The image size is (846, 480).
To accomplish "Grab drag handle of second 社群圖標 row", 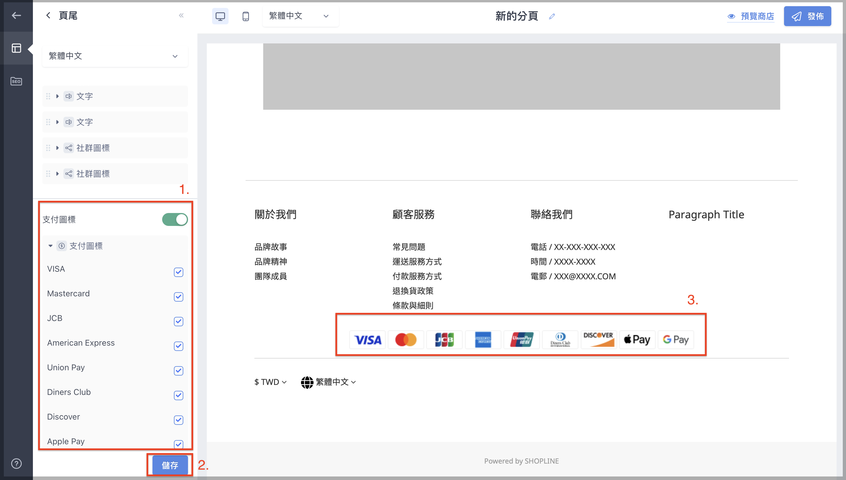I will pyautogui.click(x=48, y=174).
